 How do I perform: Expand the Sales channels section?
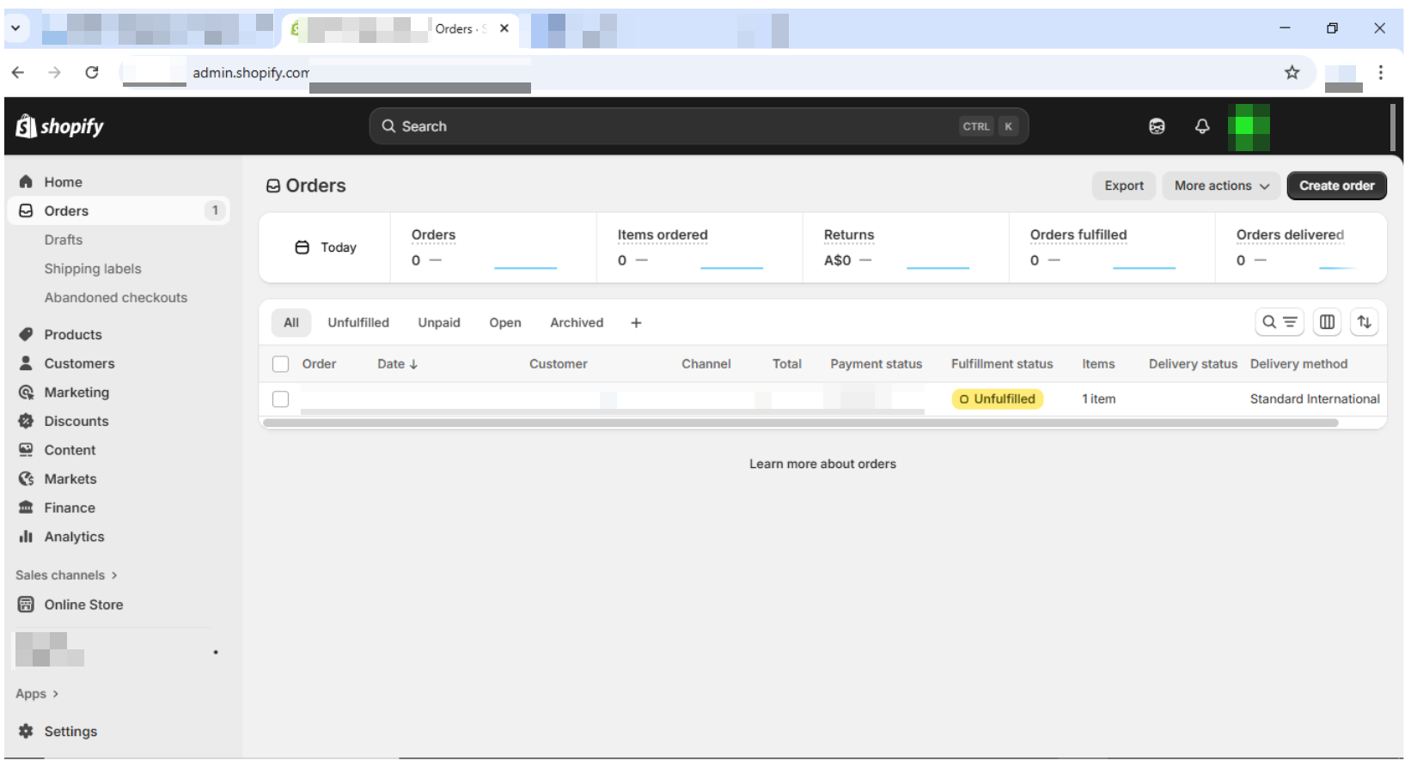point(66,575)
